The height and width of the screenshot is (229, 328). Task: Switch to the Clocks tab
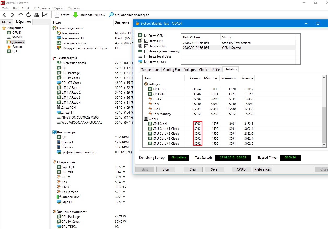(203, 70)
